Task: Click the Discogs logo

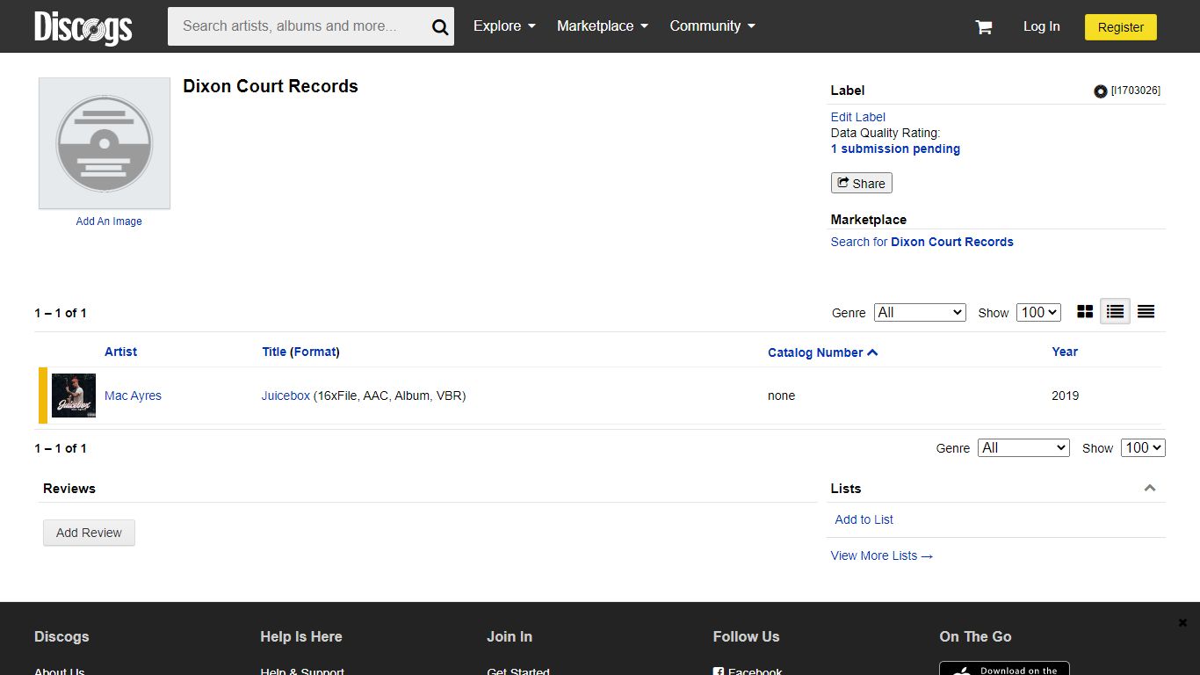Action: (x=83, y=27)
